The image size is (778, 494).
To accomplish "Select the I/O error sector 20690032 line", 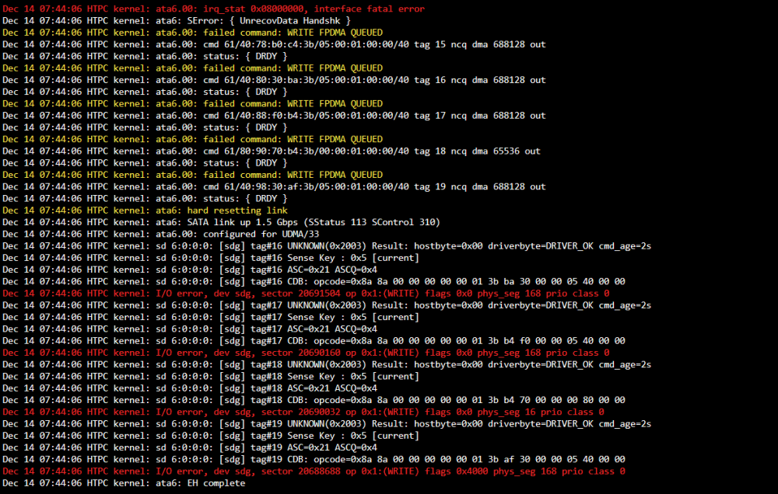I will (303, 412).
